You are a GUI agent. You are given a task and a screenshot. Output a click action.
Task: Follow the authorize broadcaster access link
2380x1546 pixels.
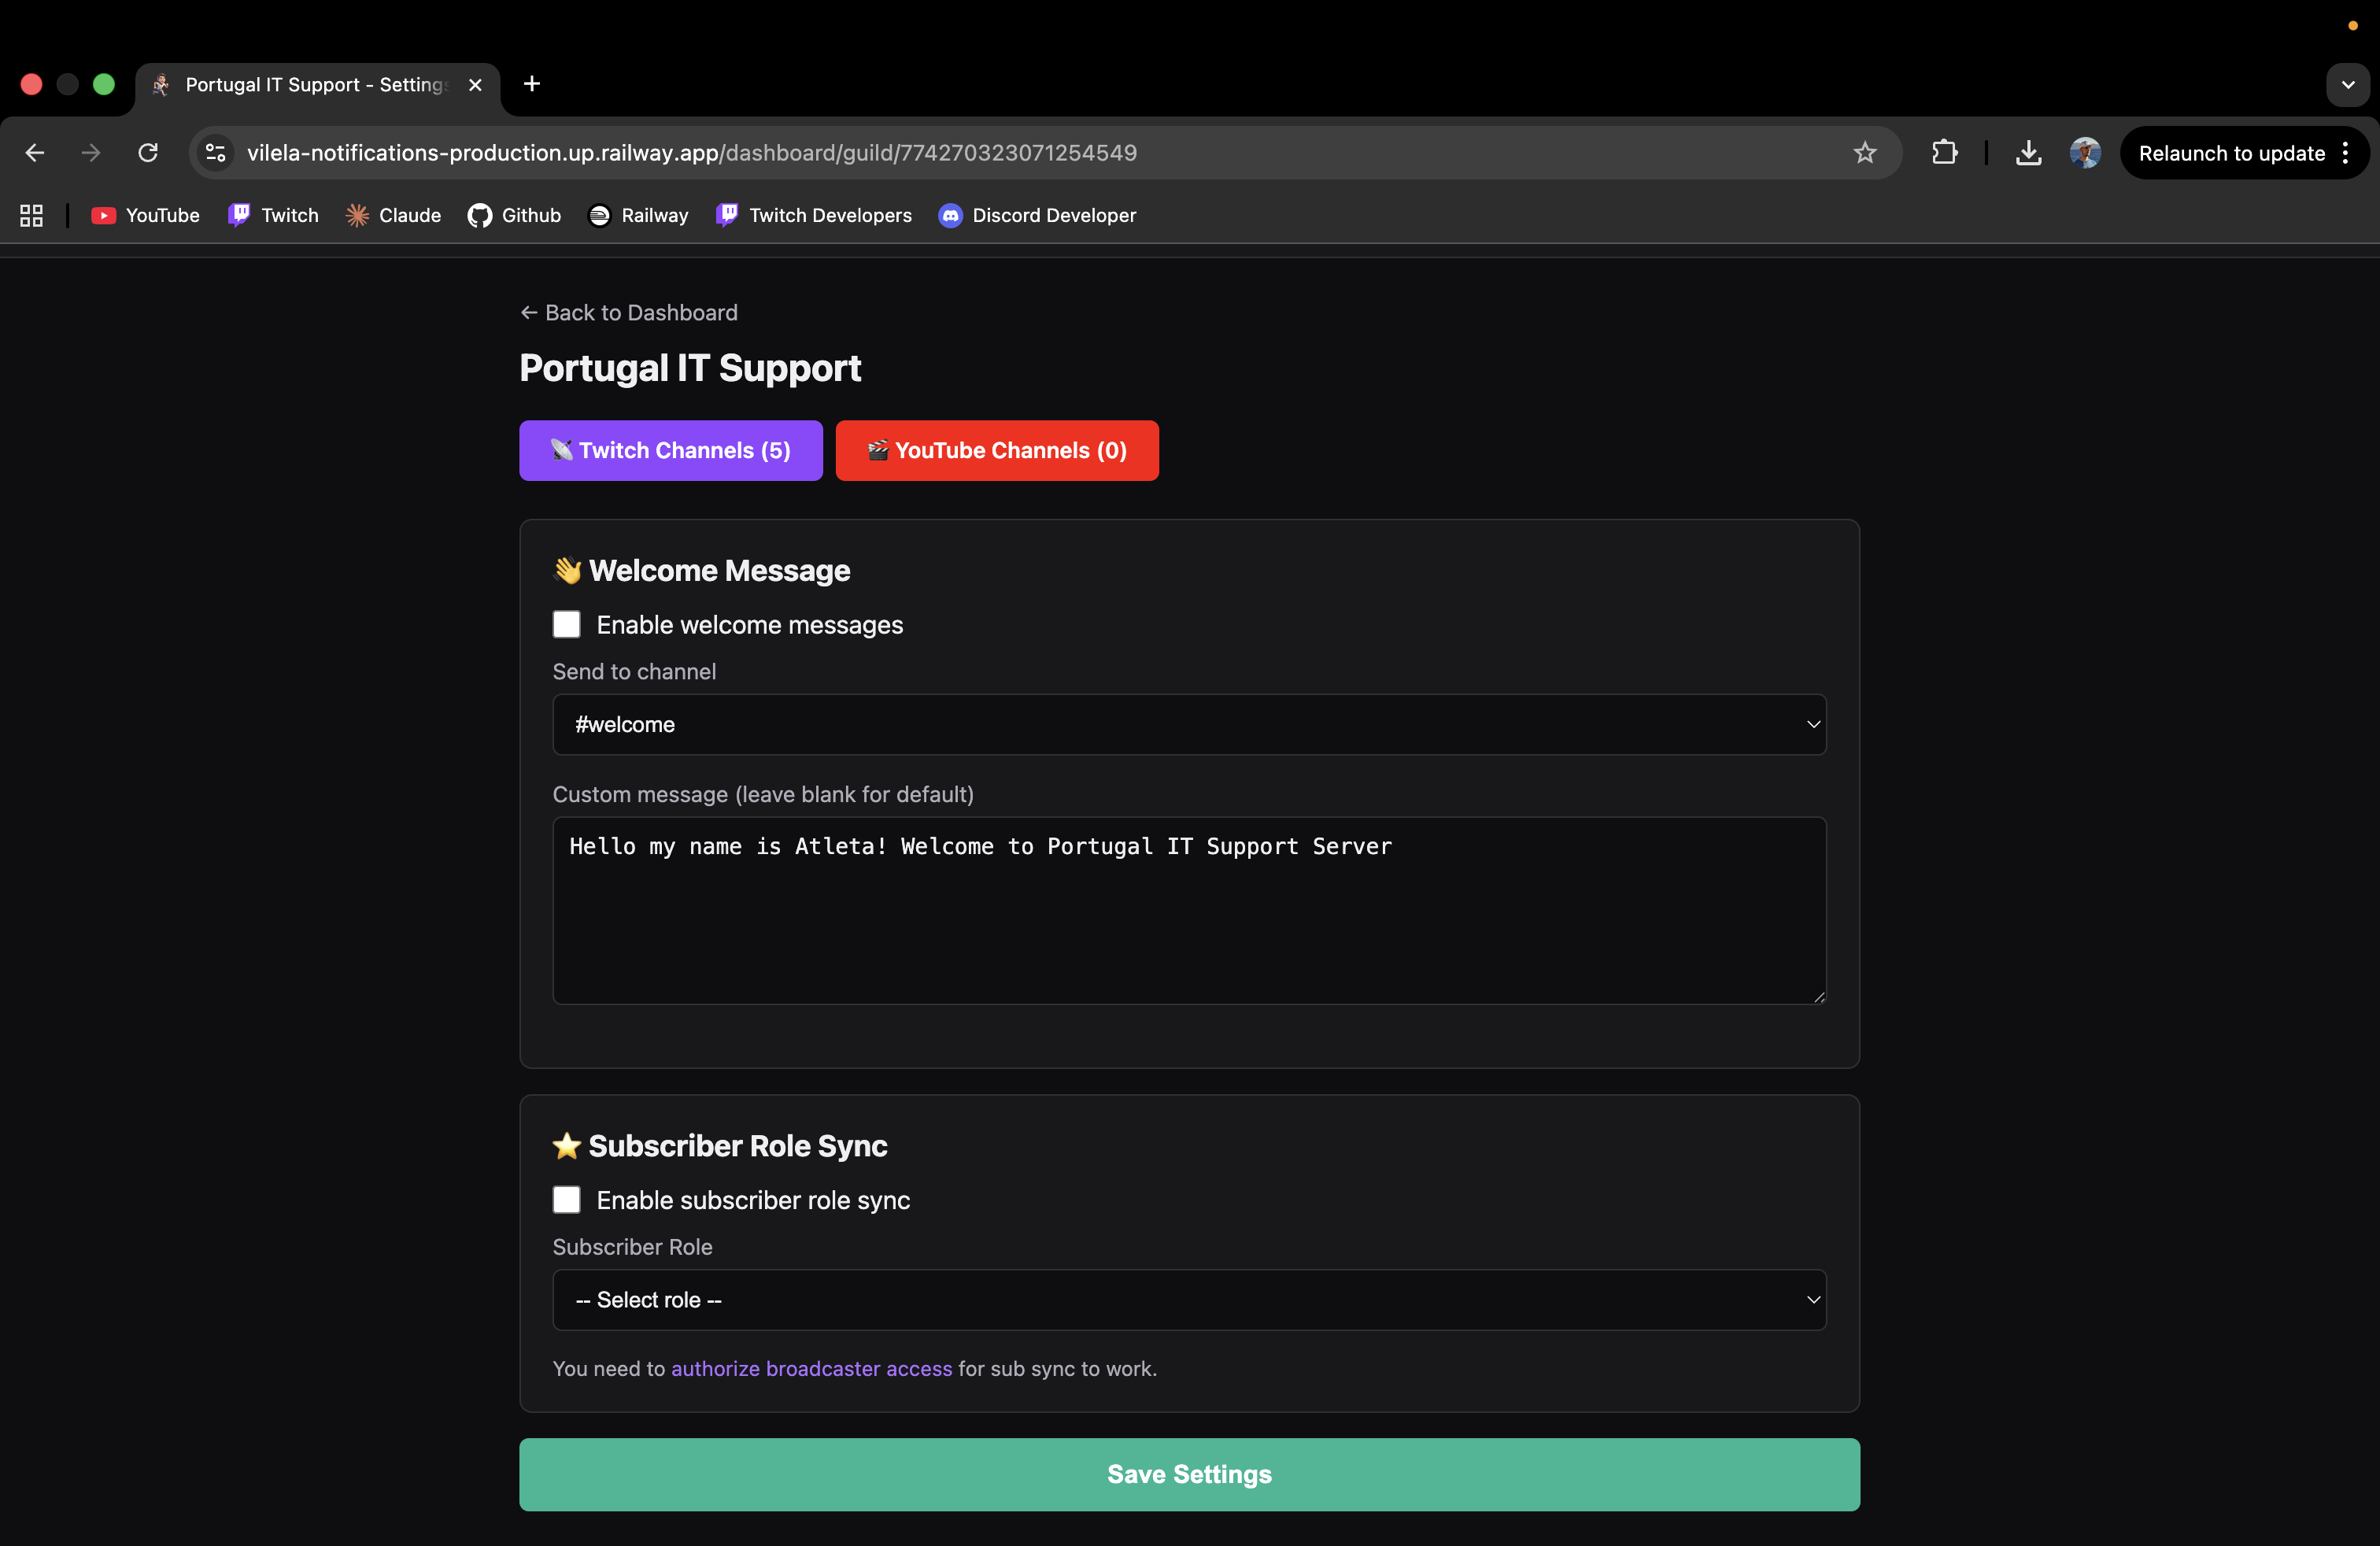[810, 1369]
